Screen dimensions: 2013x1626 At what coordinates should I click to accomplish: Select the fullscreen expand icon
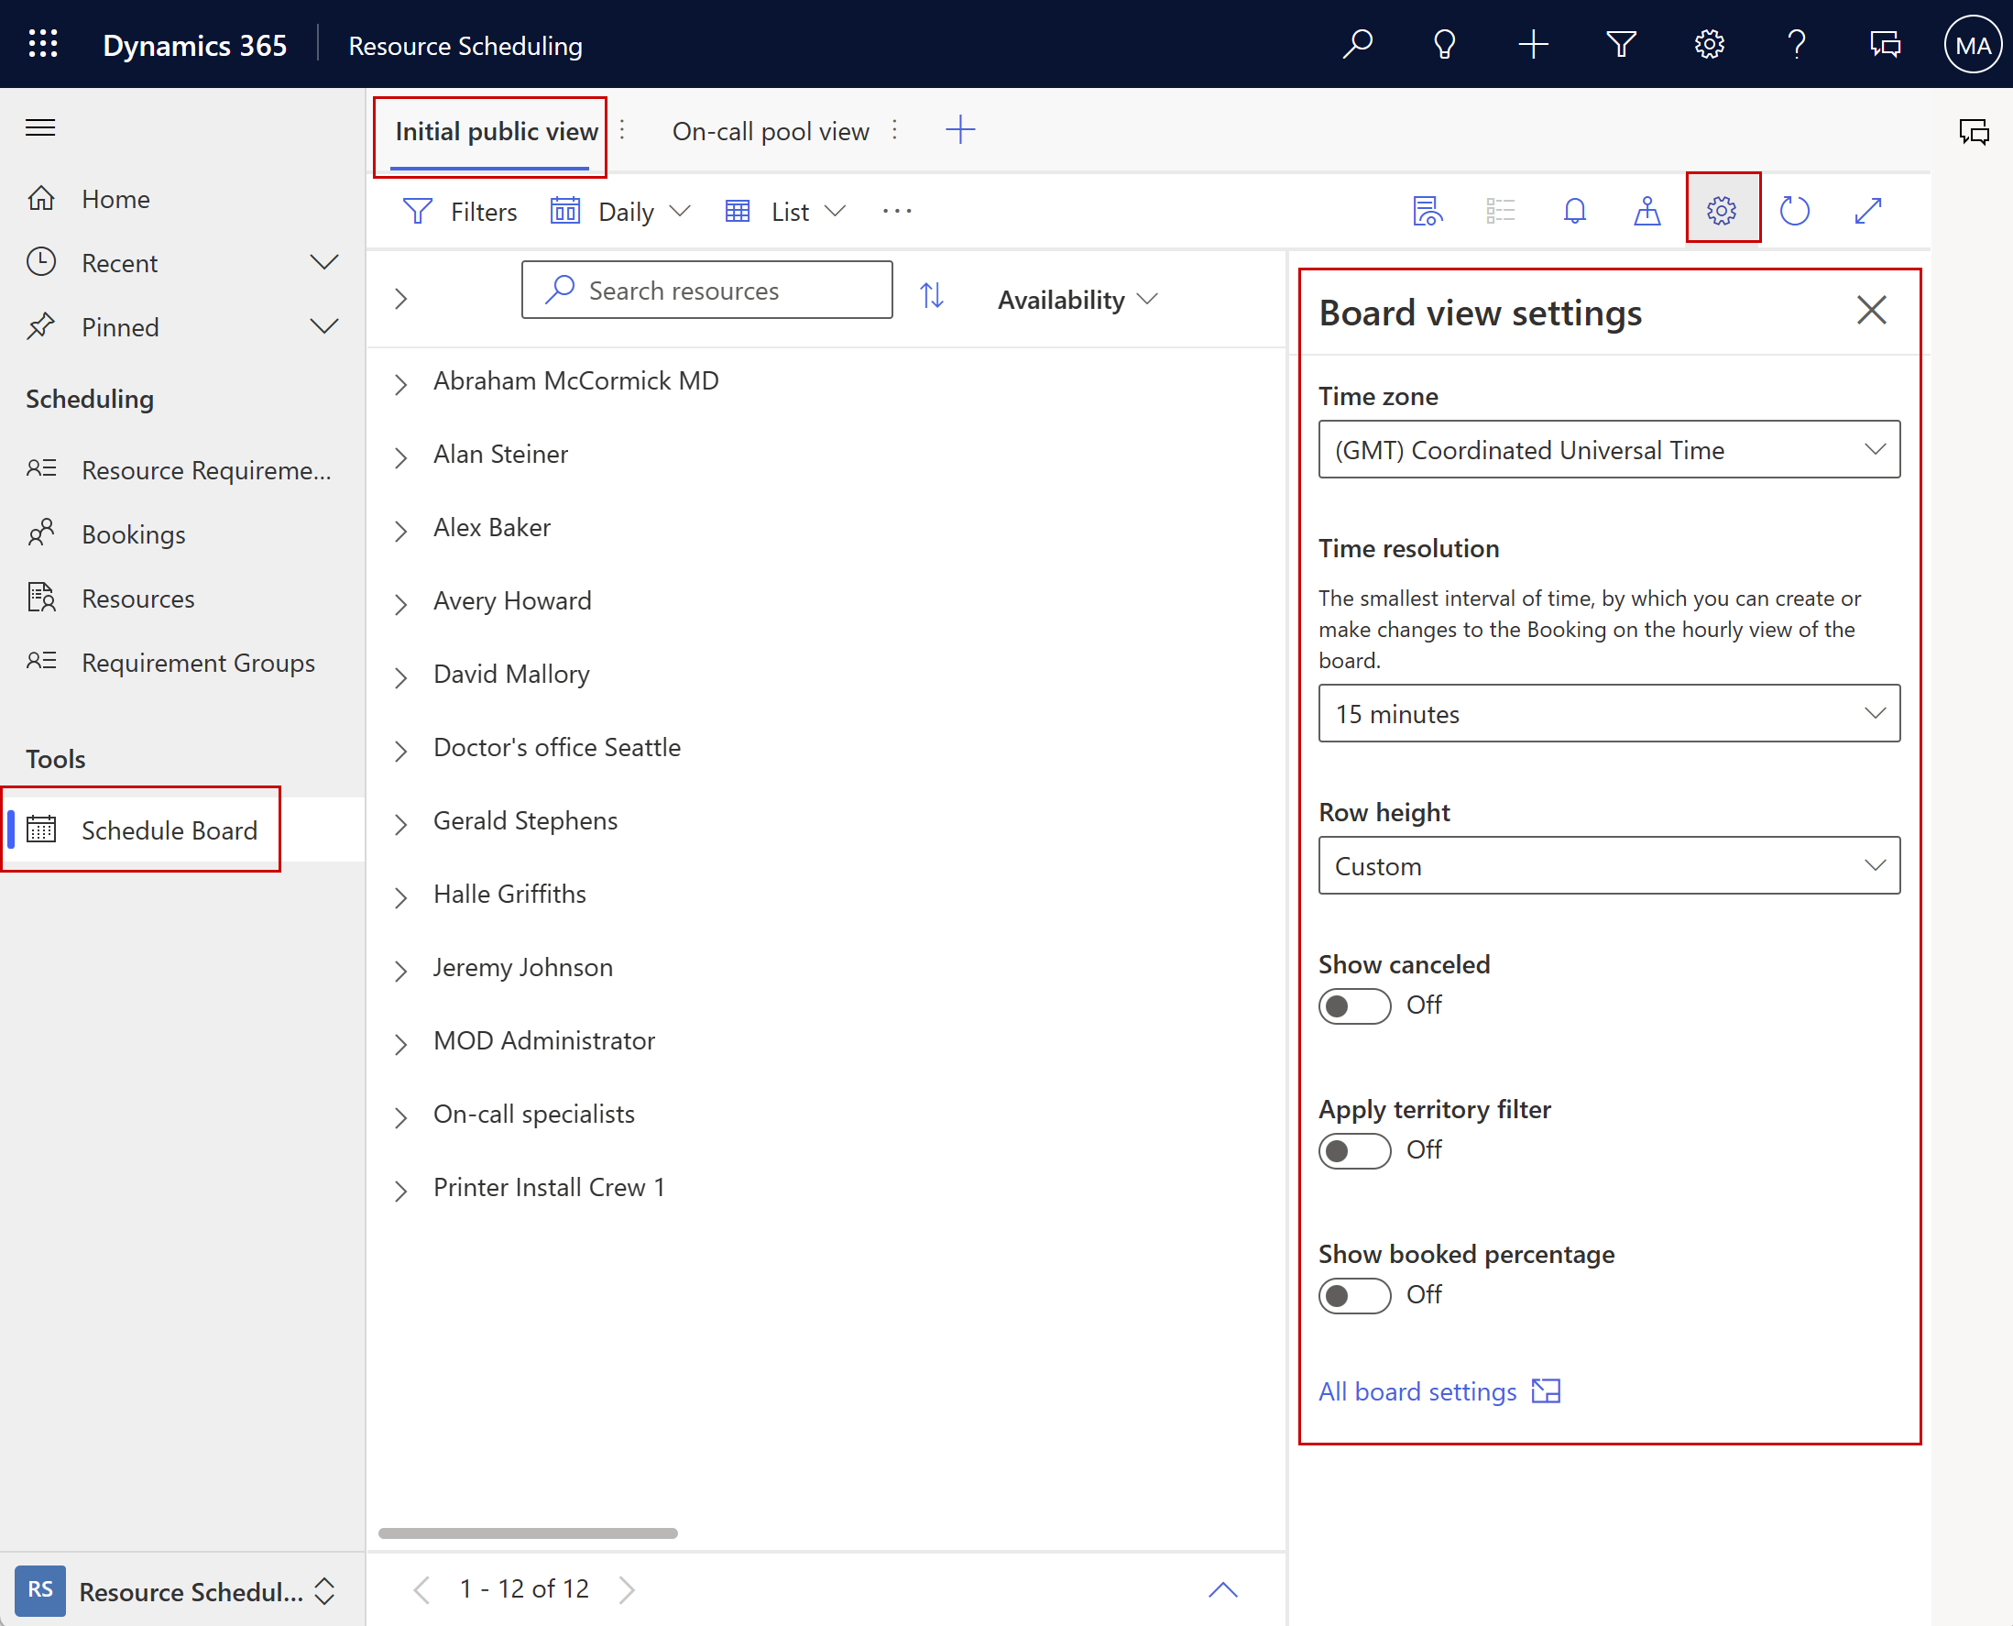1869,211
